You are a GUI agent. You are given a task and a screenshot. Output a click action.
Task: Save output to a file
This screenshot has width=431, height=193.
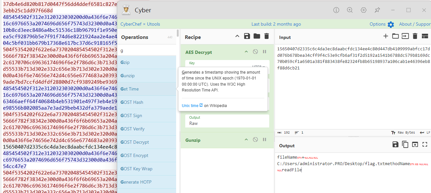(396, 145)
